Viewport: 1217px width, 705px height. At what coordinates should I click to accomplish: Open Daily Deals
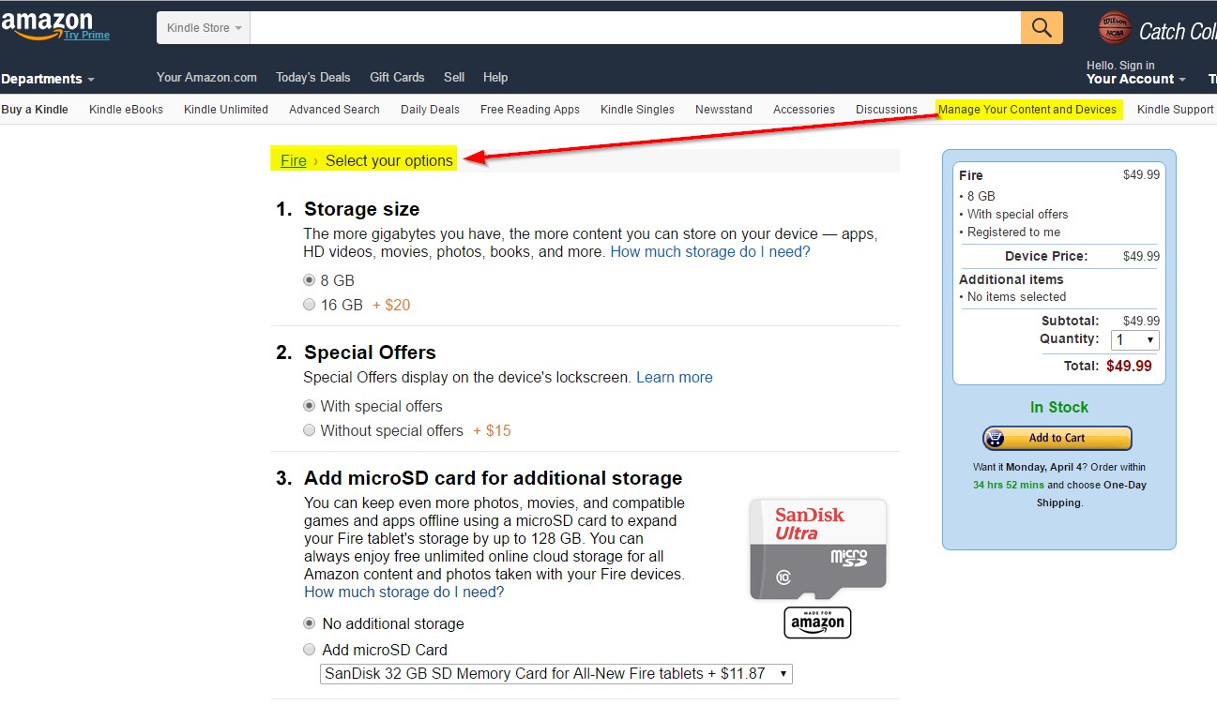point(430,110)
